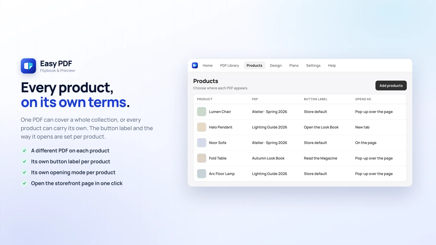Open the Help tab
The width and height of the screenshot is (436, 245).
click(x=332, y=65)
